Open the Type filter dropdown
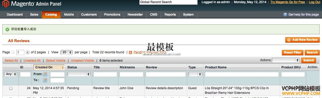The height and width of the screenshot is (98, 322). [x=195, y=74]
